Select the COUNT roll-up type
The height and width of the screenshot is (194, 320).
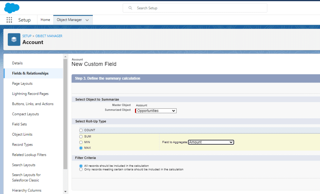point(81,130)
